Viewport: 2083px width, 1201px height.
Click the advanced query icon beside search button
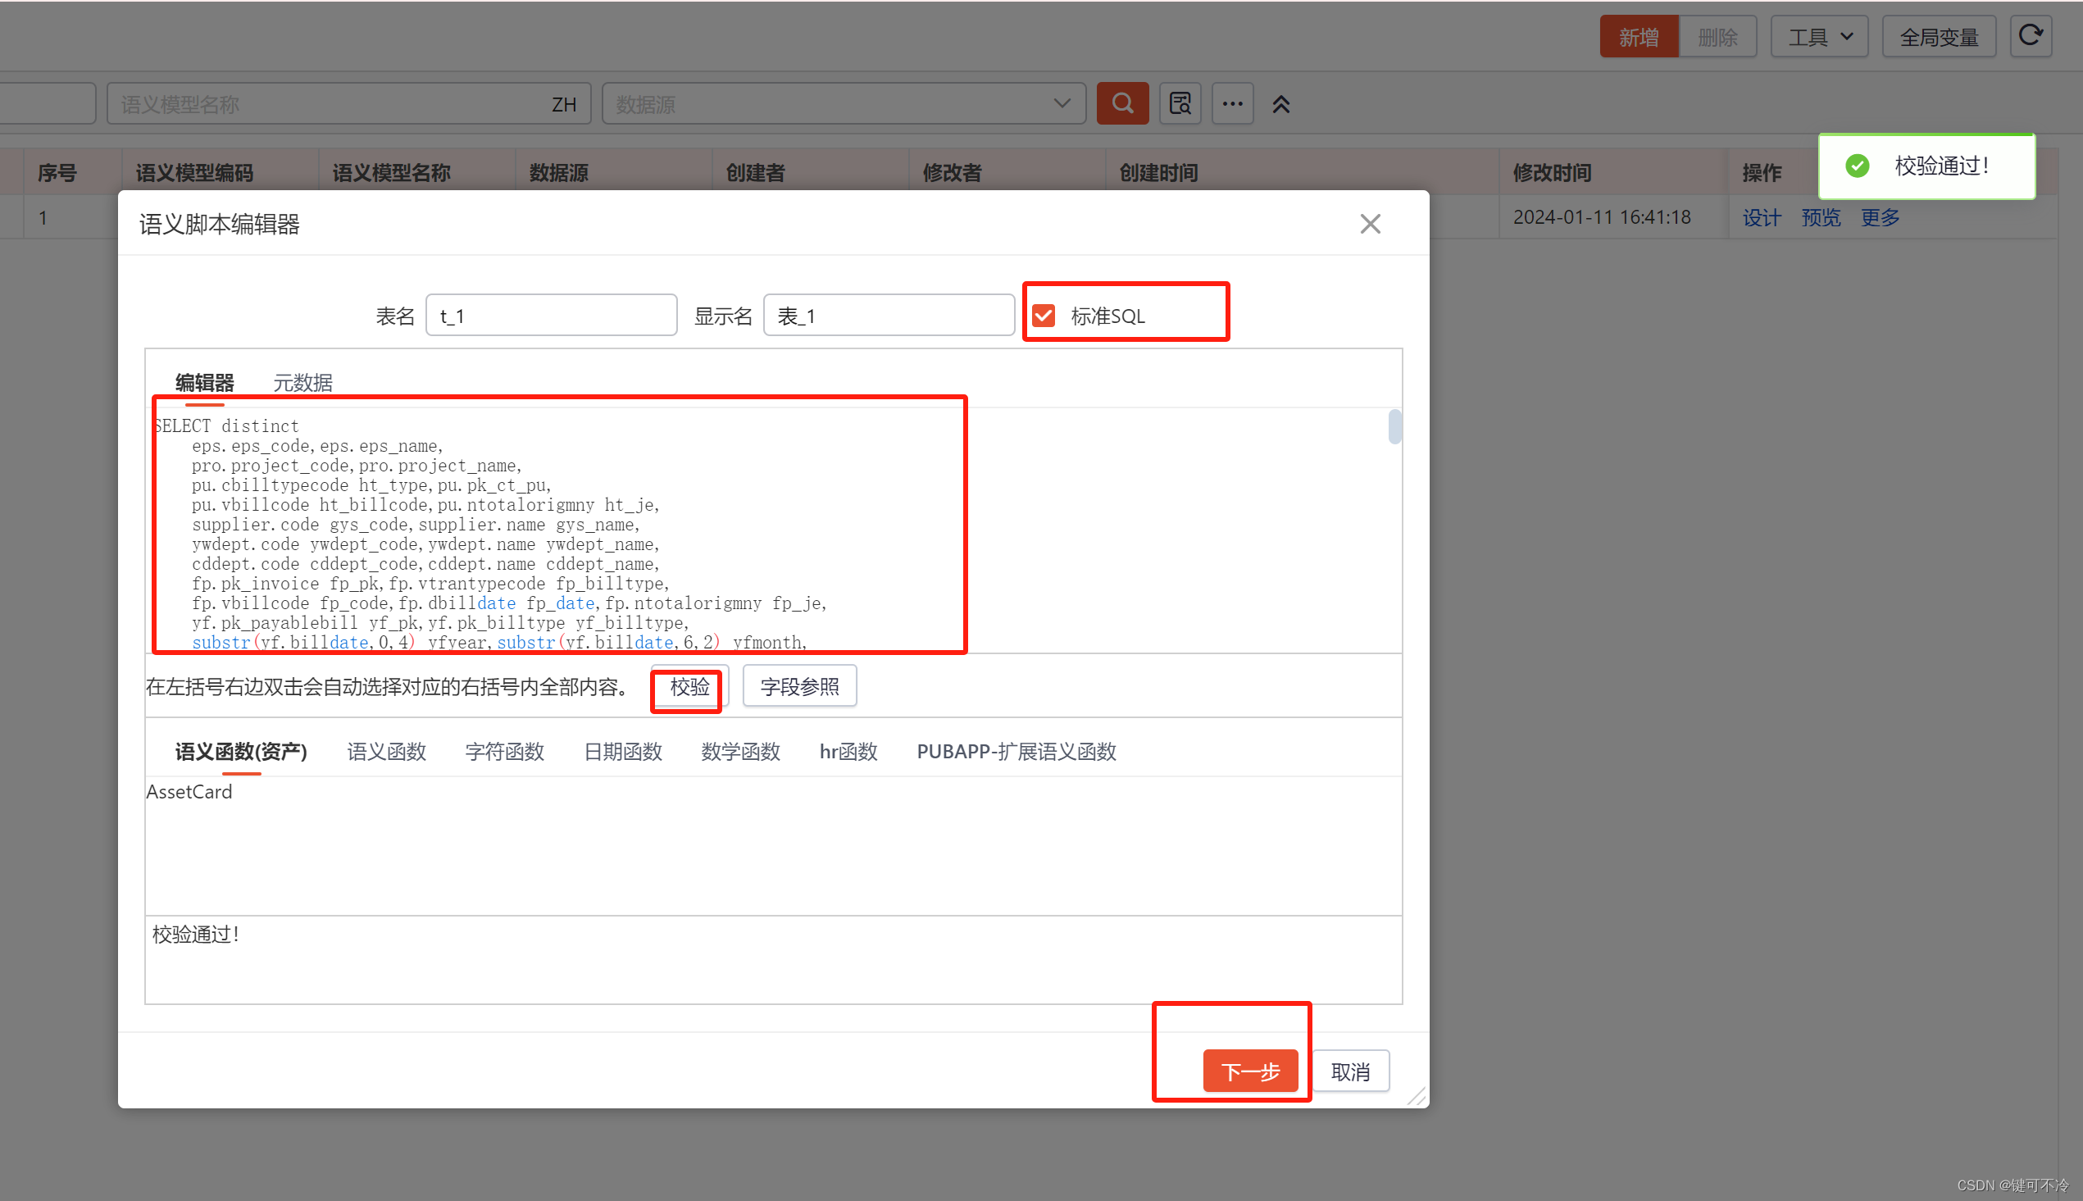[x=1179, y=103]
